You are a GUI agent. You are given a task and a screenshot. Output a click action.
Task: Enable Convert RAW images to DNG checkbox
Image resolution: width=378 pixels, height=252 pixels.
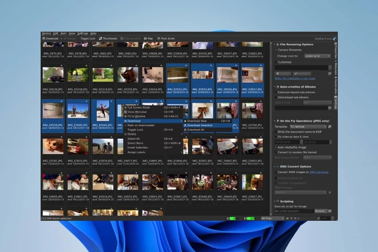[x=276, y=172]
